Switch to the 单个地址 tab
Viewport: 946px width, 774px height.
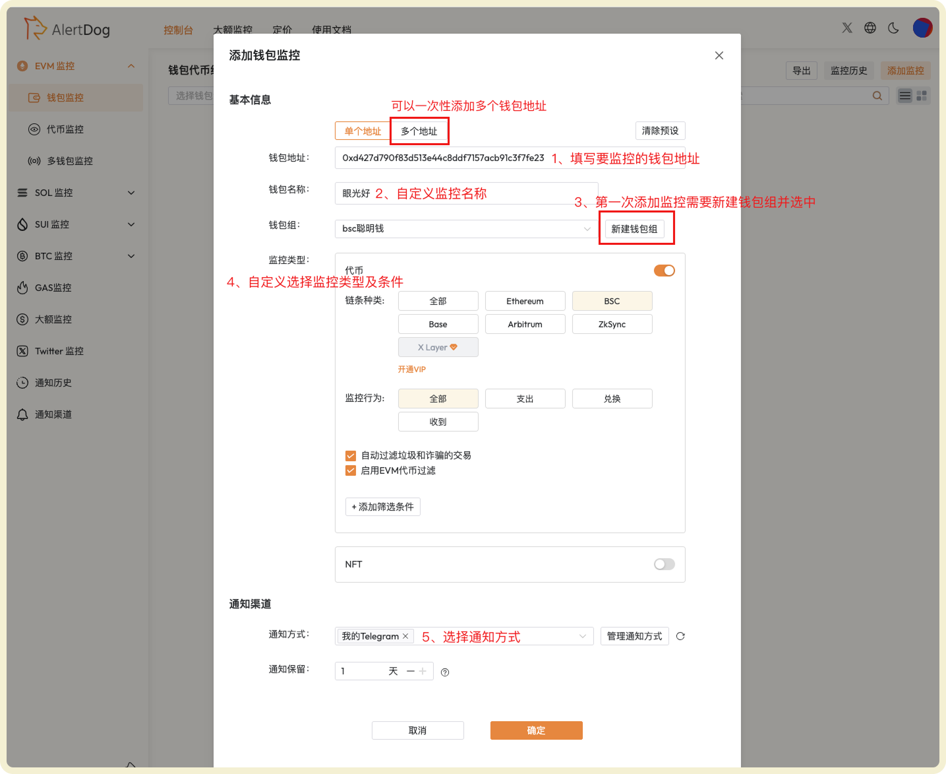(x=362, y=131)
